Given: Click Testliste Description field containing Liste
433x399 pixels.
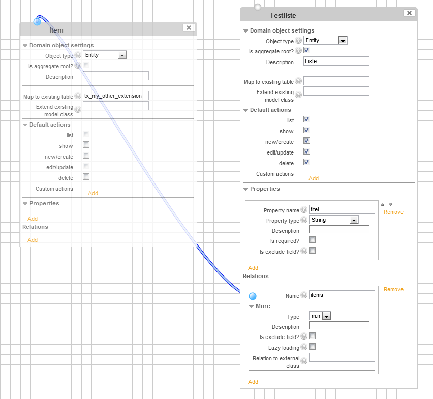Looking at the screenshot, I should pyautogui.click(x=336, y=61).
